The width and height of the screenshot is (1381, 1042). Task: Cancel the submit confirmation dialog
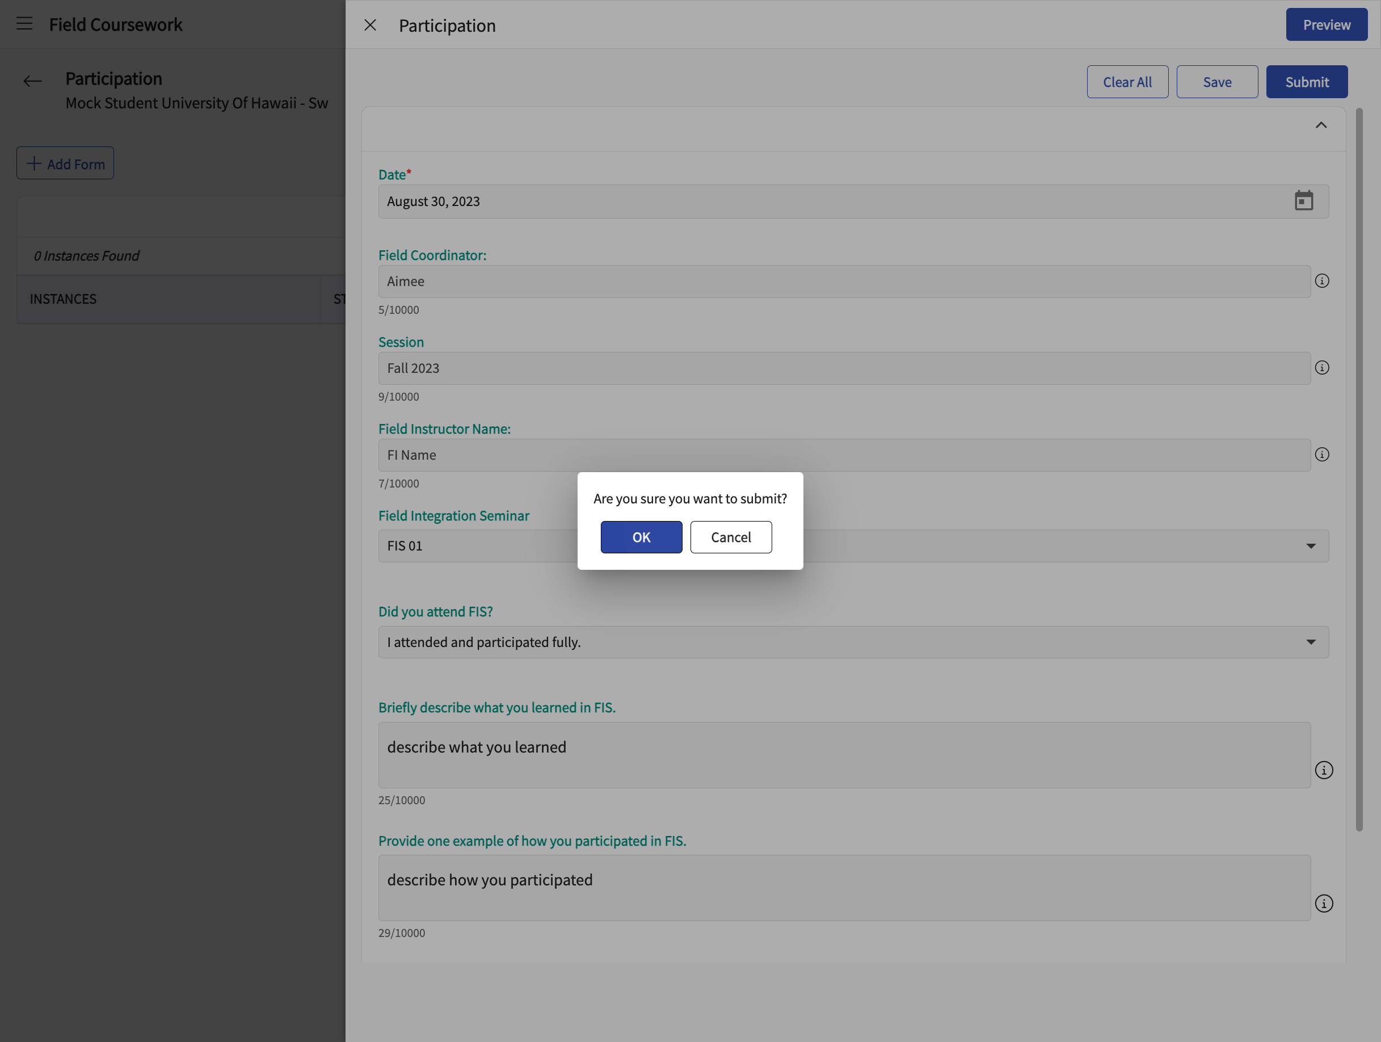click(731, 537)
